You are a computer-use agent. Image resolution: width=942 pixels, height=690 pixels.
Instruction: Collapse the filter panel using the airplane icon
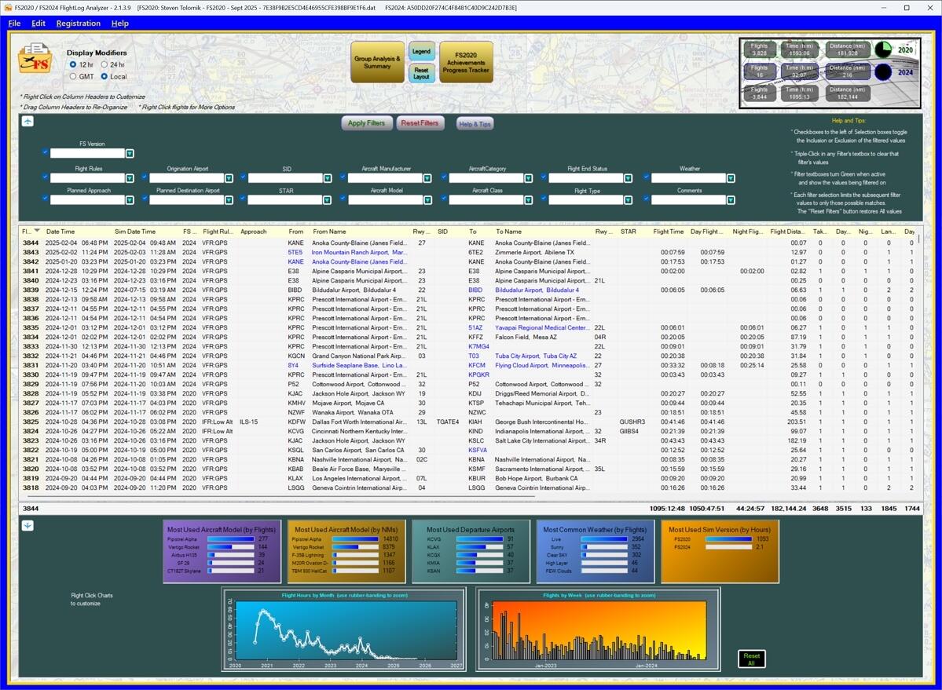point(27,121)
